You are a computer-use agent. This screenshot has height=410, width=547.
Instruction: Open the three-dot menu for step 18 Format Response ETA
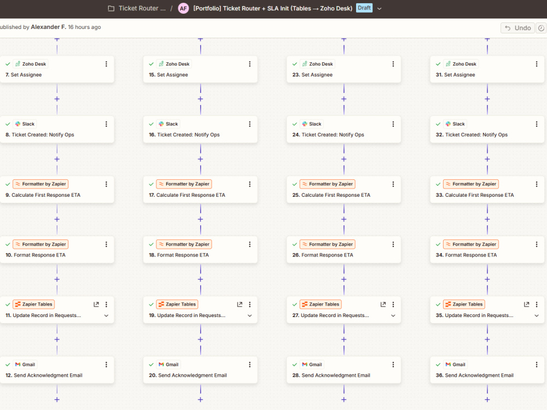coord(250,244)
